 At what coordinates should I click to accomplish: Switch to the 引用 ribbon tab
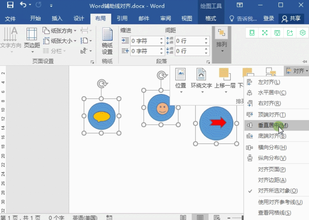pyautogui.click(x=122, y=18)
